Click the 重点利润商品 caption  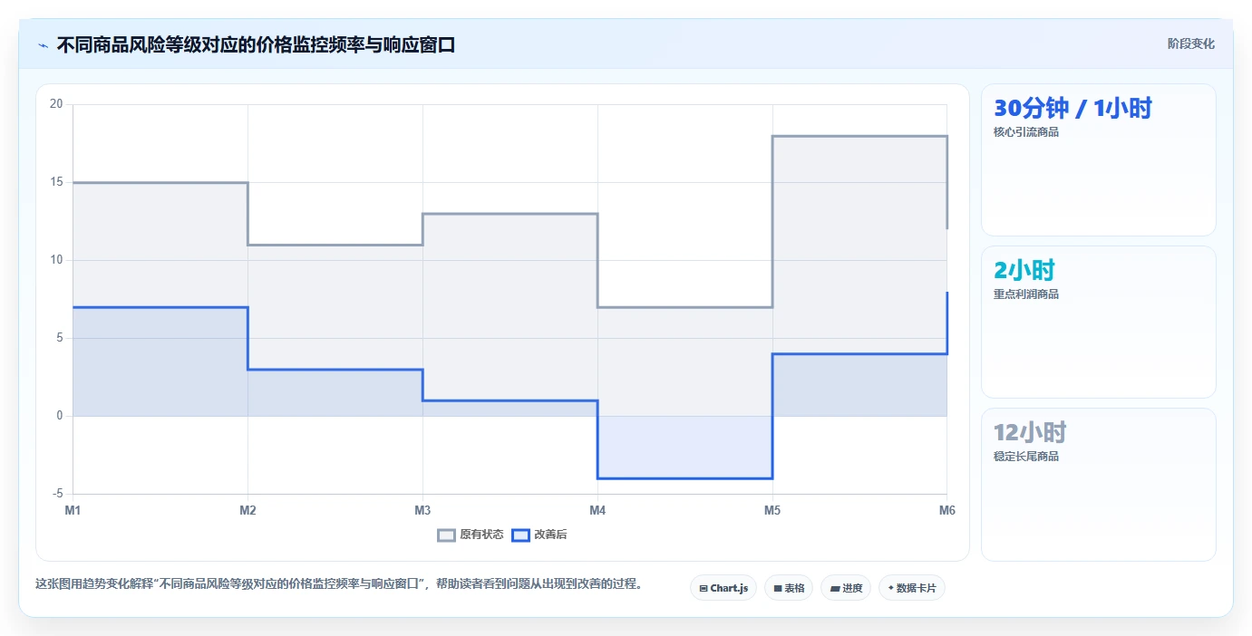coord(1026,294)
